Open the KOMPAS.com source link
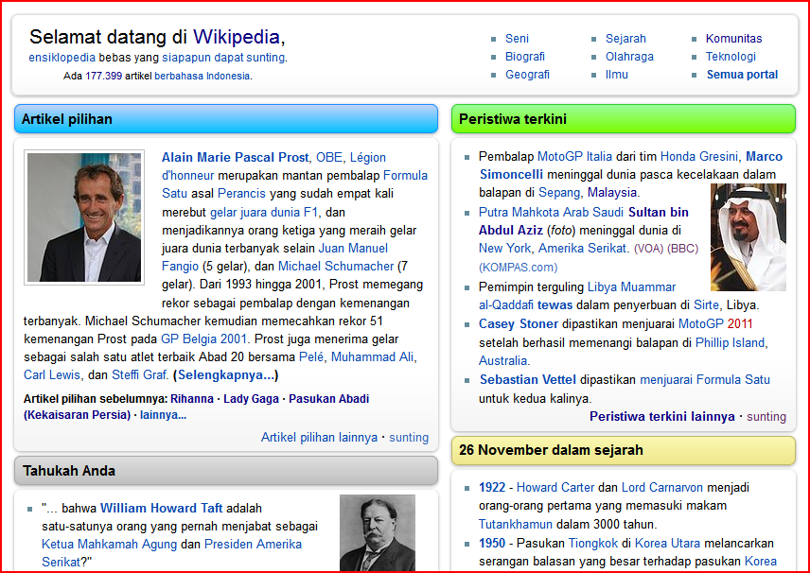The width and height of the screenshot is (810, 573). (x=518, y=268)
